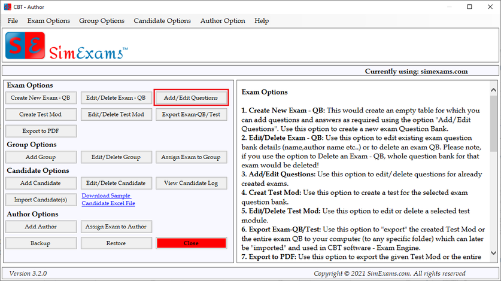Click Edit/Delete Candidate button
This screenshot has height=281, width=501.
click(116, 184)
